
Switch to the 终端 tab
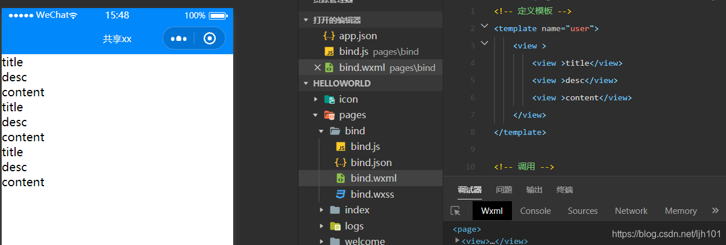[x=565, y=190]
